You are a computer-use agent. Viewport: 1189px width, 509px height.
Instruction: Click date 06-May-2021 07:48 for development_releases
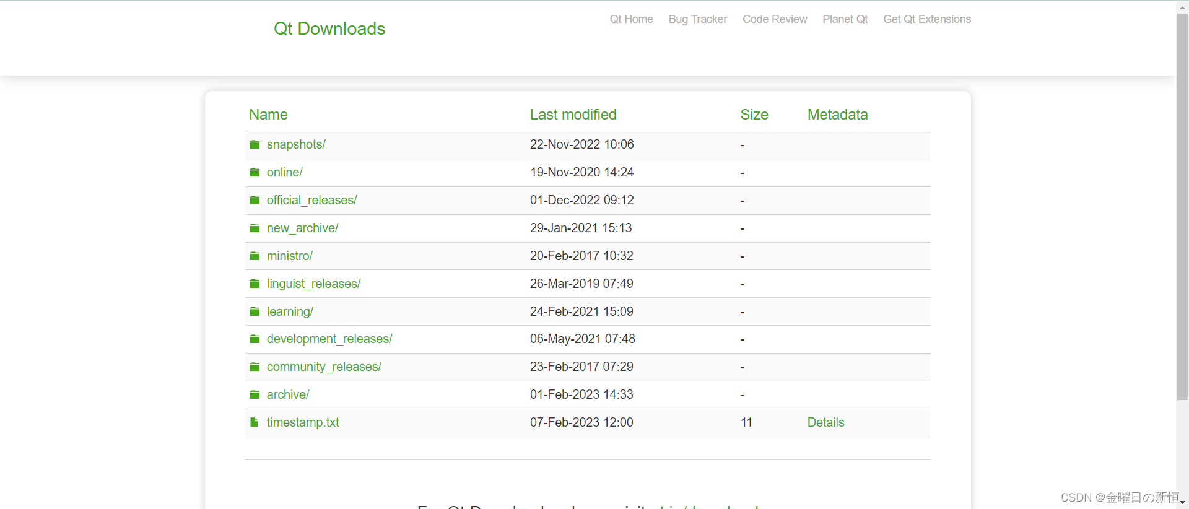[x=583, y=339]
